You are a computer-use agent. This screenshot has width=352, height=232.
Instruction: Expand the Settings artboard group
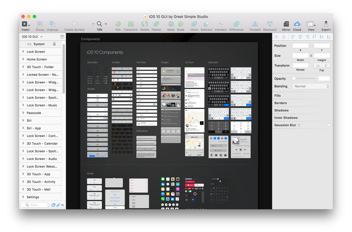23,197
